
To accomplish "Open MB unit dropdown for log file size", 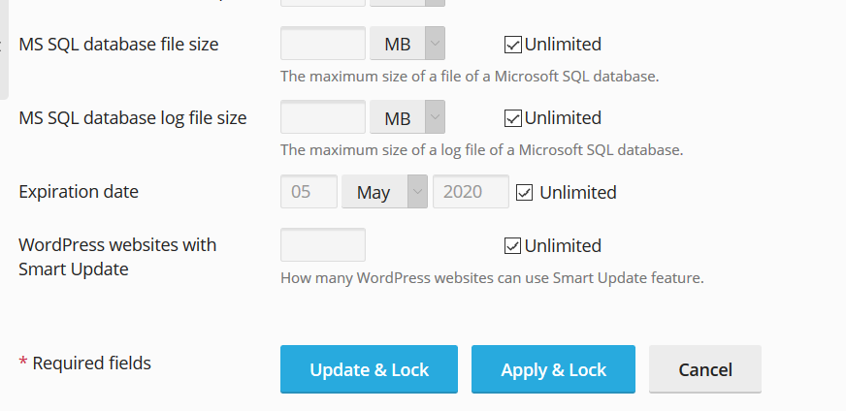I will (407, 116).
